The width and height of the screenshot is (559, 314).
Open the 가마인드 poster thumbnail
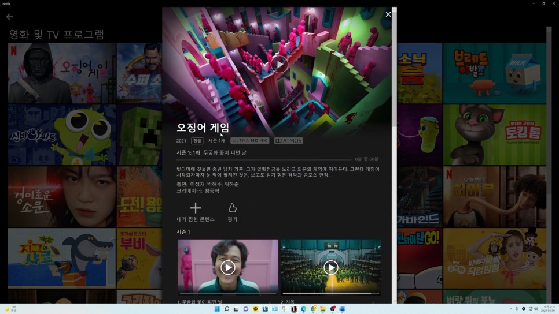pos(420,197)
